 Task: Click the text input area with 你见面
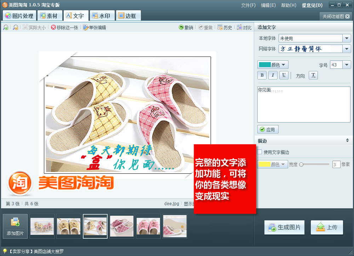[x=304, y=105]
